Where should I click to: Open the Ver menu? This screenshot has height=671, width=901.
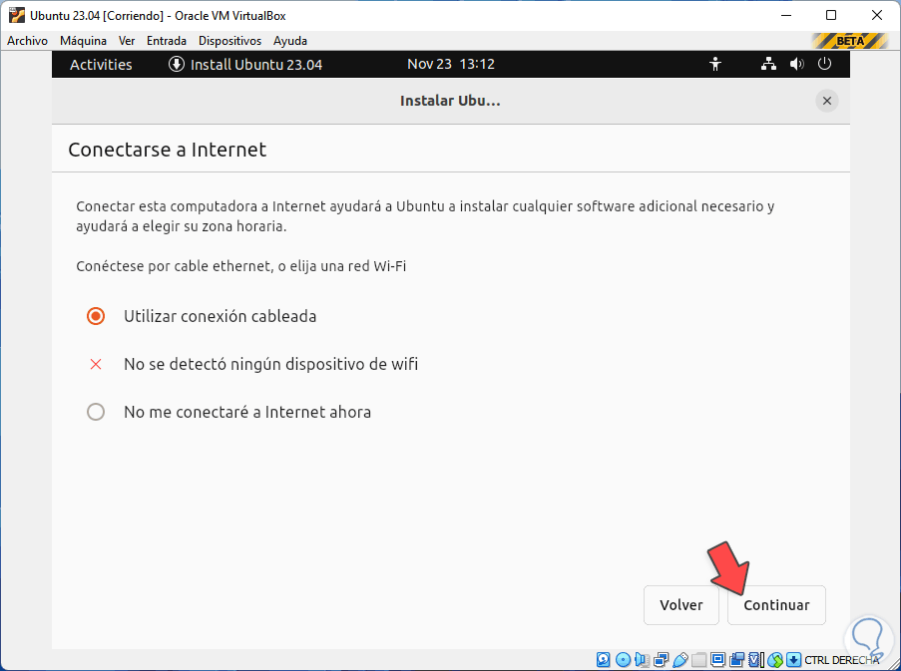click(127, 41)
